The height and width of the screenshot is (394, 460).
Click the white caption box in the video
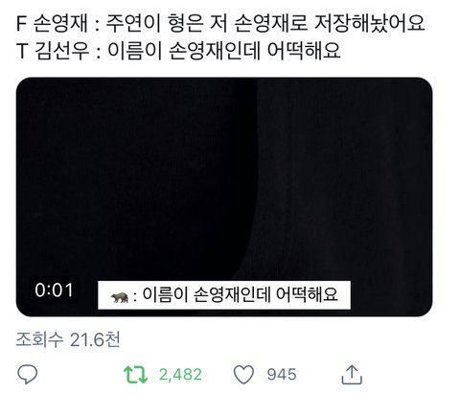pos(224,295)
